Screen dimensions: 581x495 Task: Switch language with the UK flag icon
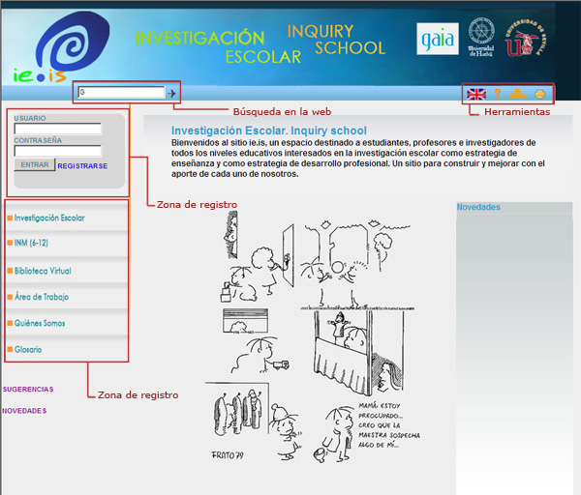(476, 95)
